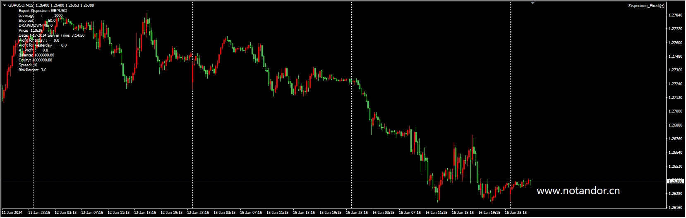
Task: Click the '11 Jan 2024' time axis label
Action: click(x=12, y=213)
